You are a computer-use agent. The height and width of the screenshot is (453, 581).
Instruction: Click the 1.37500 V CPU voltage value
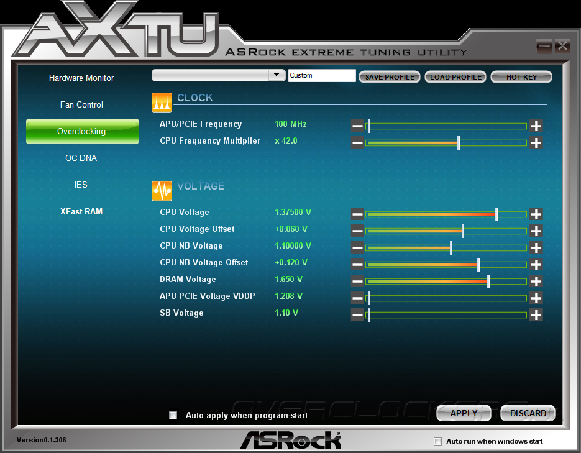pyautogui.click(x=293, y=213)
